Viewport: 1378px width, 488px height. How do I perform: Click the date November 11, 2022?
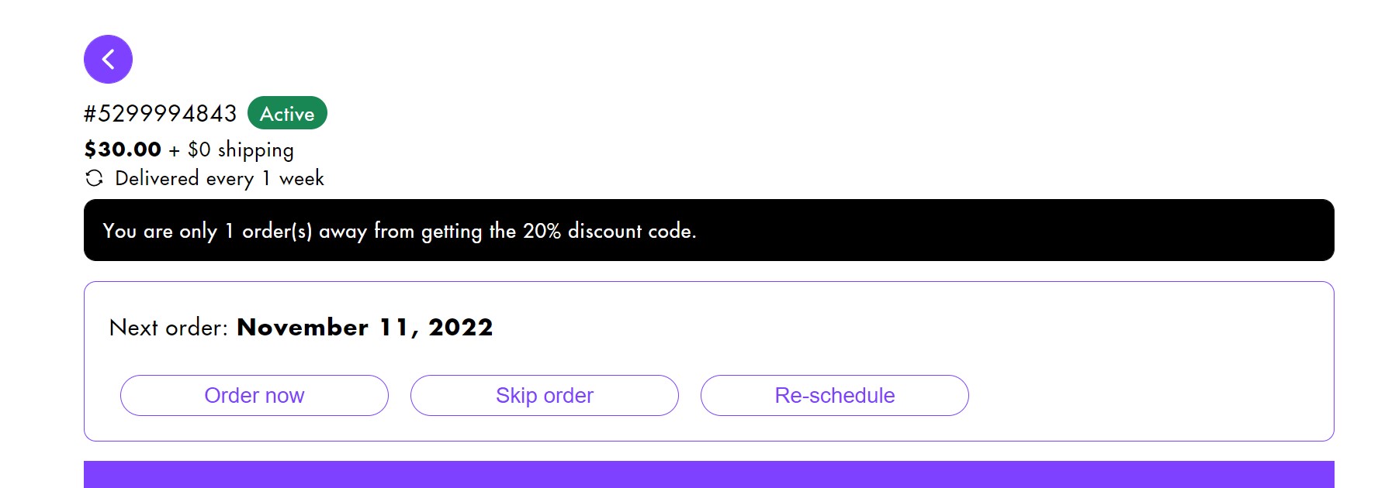point(365,328)
